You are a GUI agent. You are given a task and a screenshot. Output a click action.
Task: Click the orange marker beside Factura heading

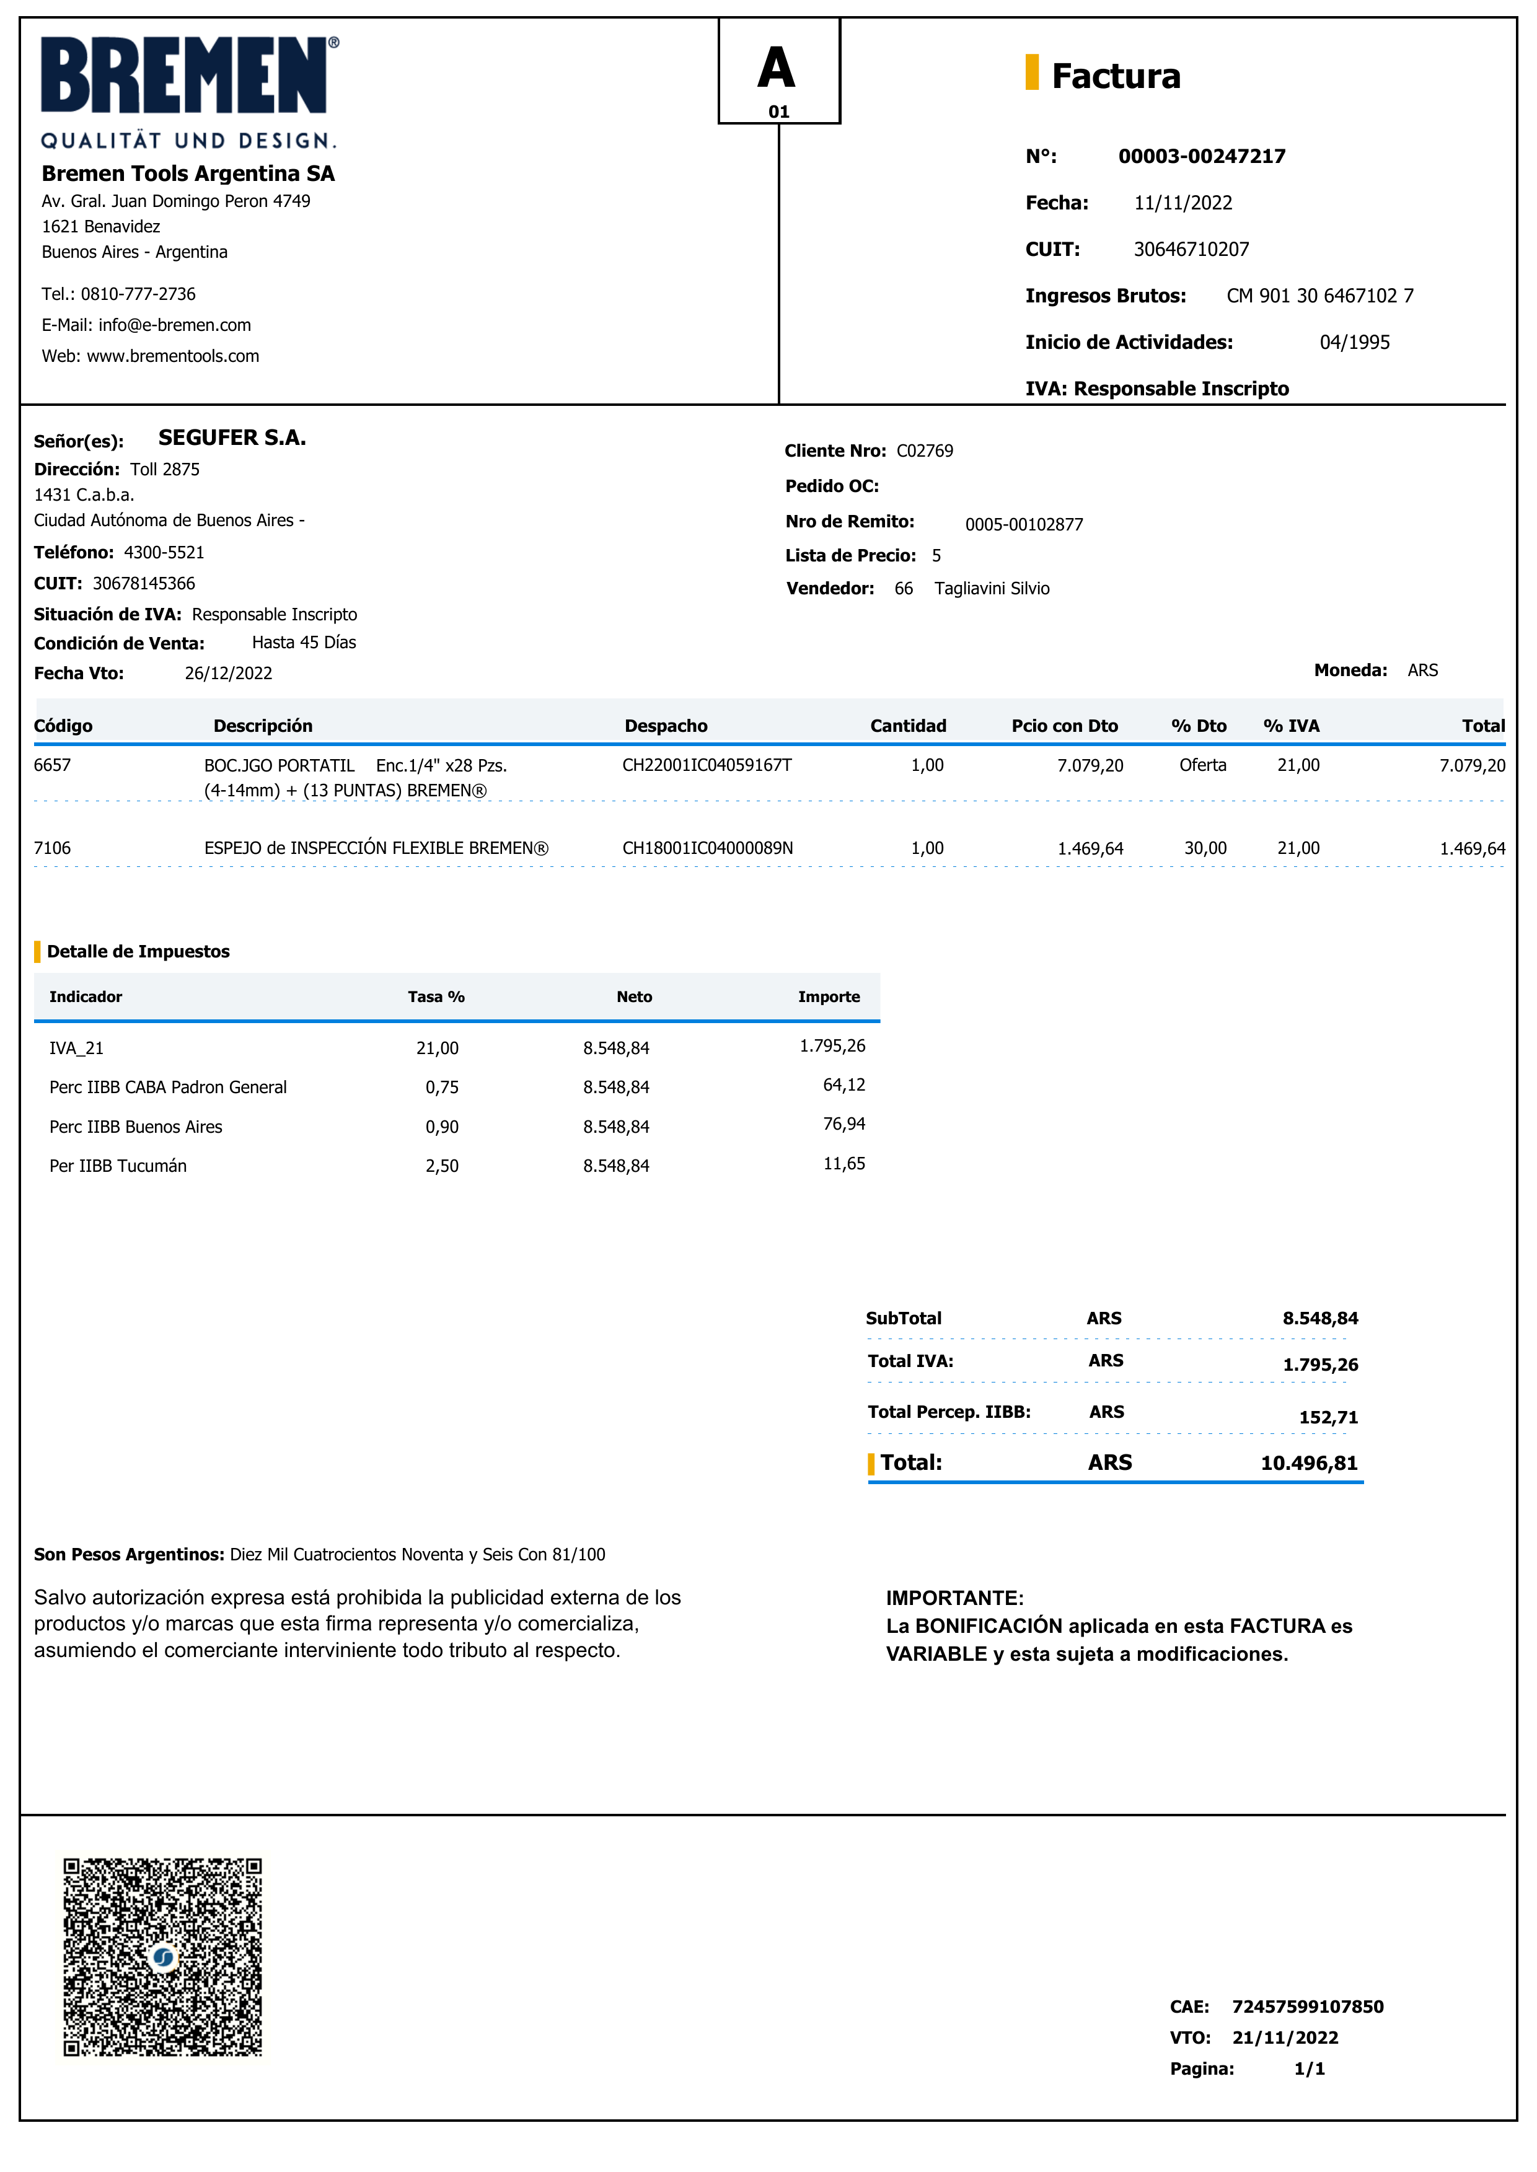click(1032, 73)
